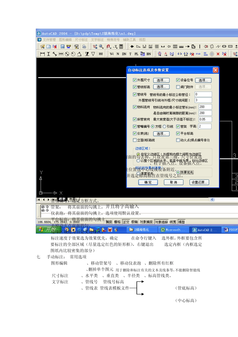The image size is (238, 337).
Task: Open the 文件管理 menu
Action: click(49, 40)
